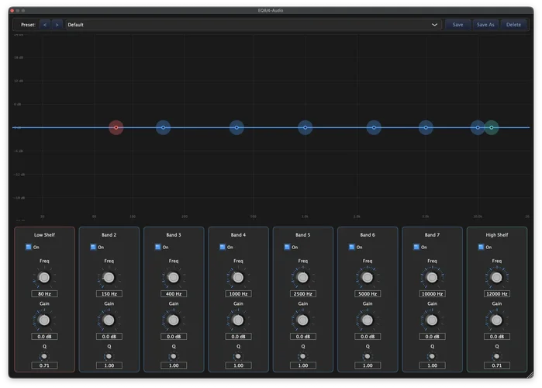Click the 80 Hz frequency field
The image size is (542, 388).
pos(44,293)
